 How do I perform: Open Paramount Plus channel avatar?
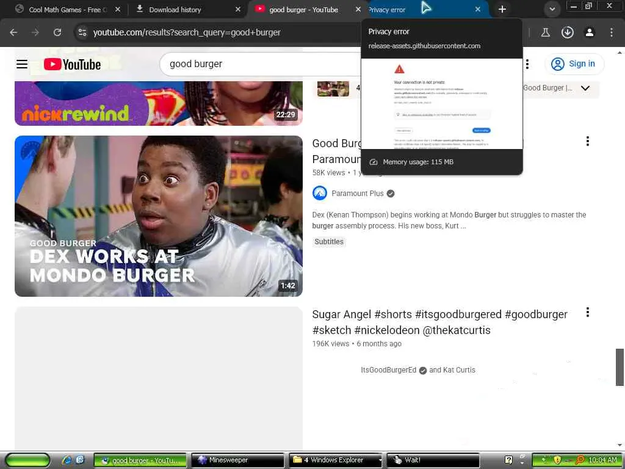(320, 194)
